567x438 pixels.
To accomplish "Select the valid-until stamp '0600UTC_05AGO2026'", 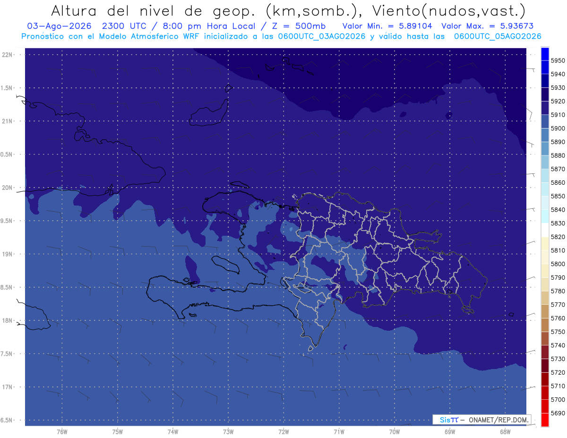I will point(498,36).
